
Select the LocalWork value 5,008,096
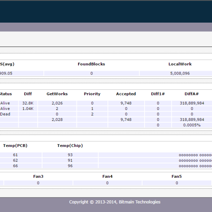point(180,73)
